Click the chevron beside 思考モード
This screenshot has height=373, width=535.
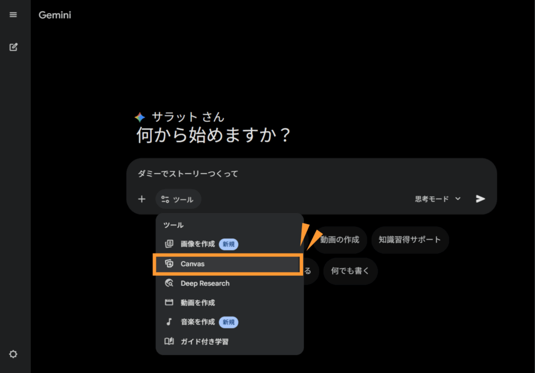tap(458, 199)
